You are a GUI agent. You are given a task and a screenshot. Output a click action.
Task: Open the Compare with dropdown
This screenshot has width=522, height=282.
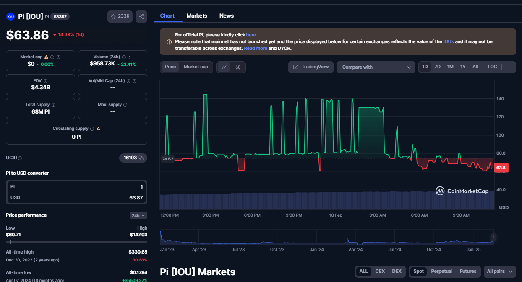pos(376,67)
